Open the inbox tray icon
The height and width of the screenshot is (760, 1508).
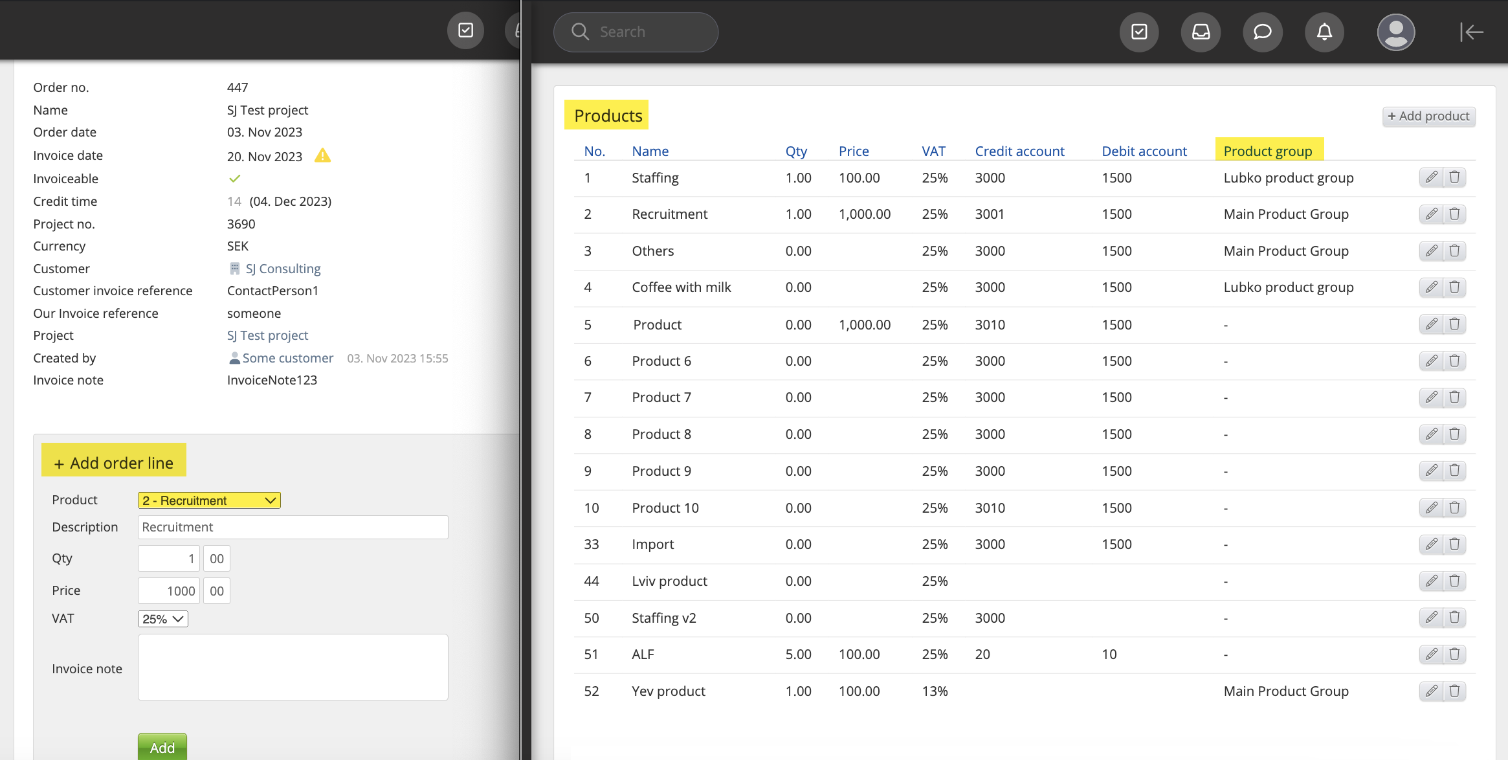[x=1201, y=32]
